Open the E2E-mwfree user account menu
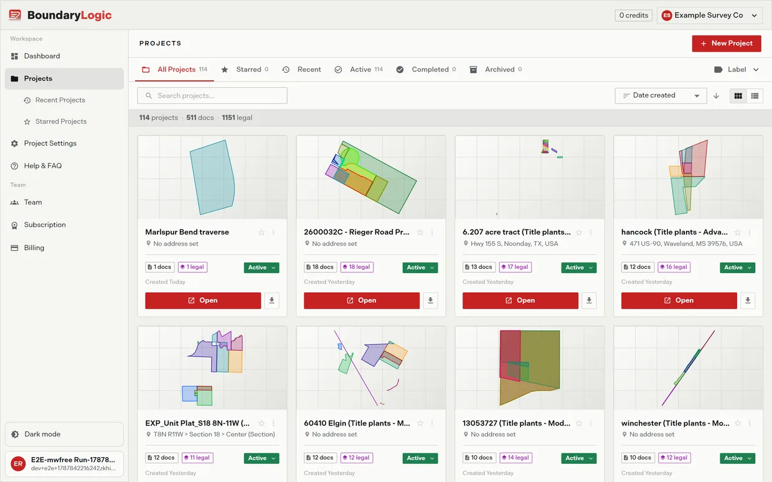 (64, 464)
